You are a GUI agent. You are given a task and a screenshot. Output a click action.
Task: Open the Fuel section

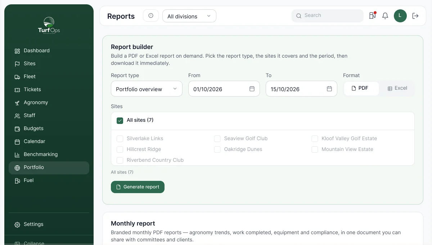(49, 181)
